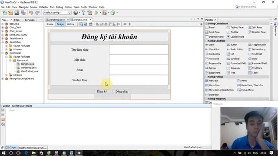Collapse the KiemTraCa1 project node
The image size is (278, 156).
point(3,53)
